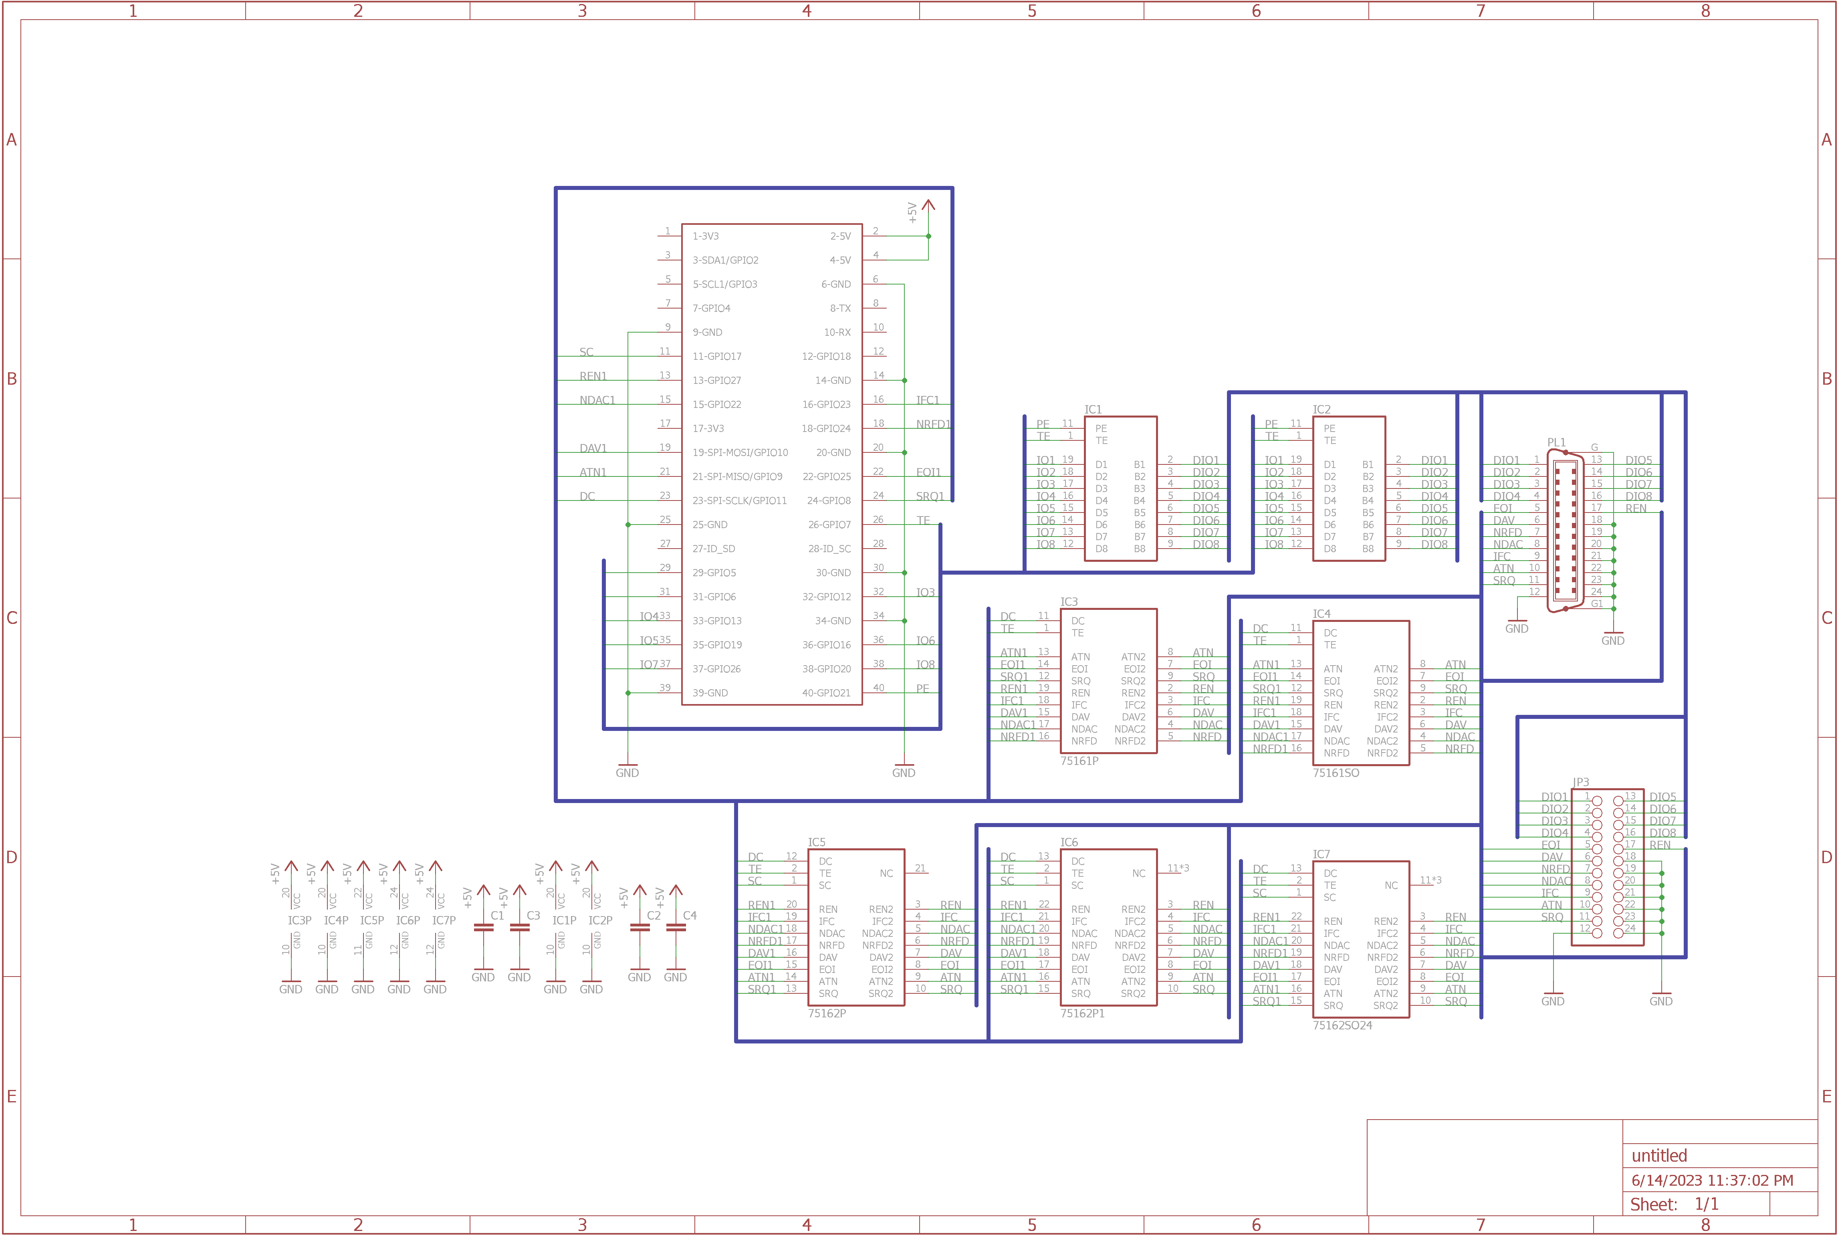Click capacitor C1 symbol
Viewport: 1838px width, 1237px height.
coord(483,928)
